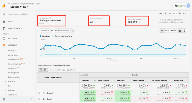Click the Real-Time clock icon
192x103 pixels.
pyautogui.click(x=4, y=38)
